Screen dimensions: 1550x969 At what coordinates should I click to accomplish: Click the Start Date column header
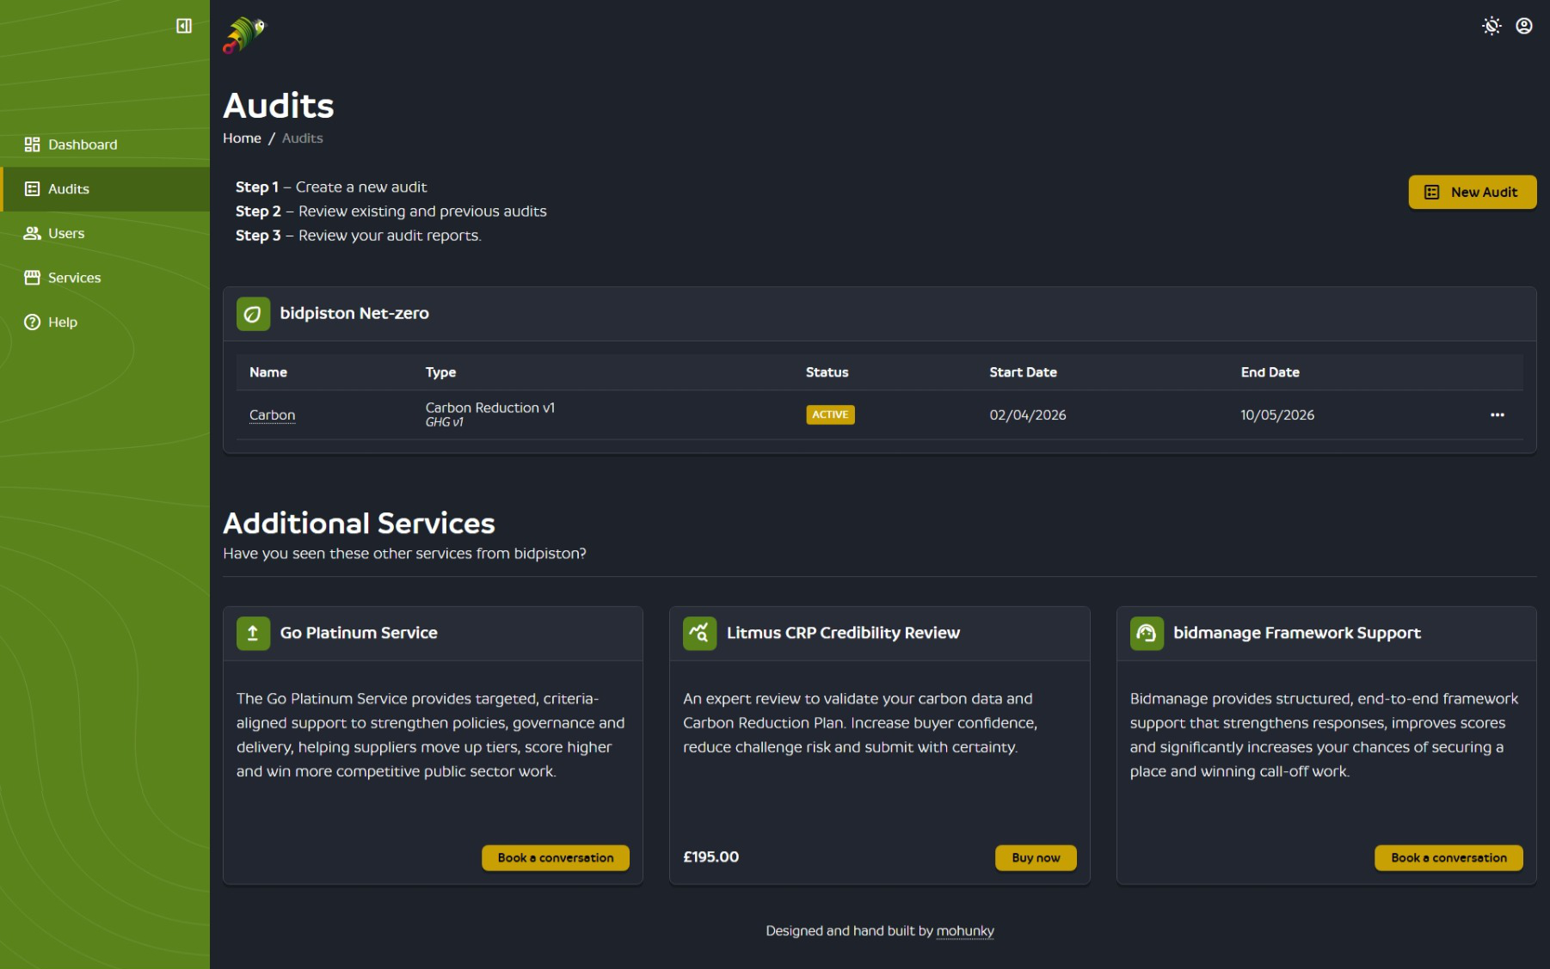(1023, 372)
